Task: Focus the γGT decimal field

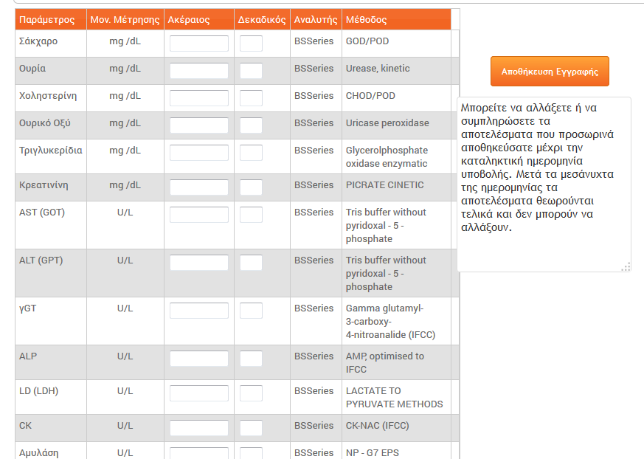Action: [x=251, y=311]
